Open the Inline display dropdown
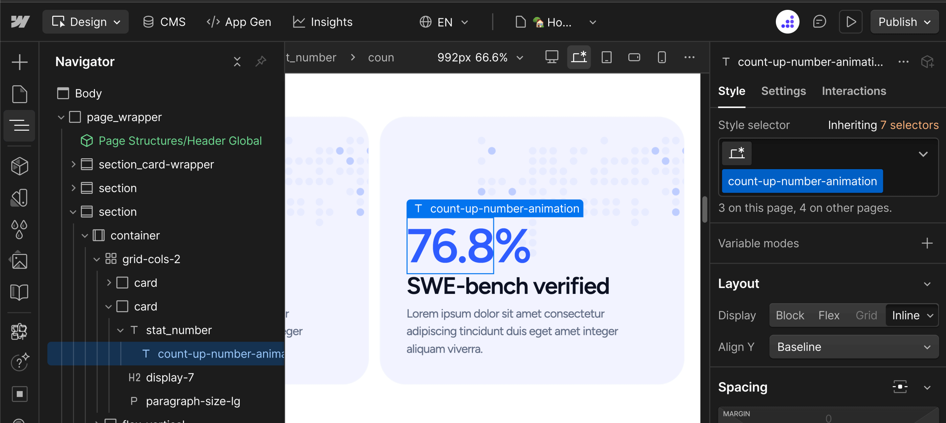Image resolution: width=946 pixels, height=423 pixels. (912, 315)
